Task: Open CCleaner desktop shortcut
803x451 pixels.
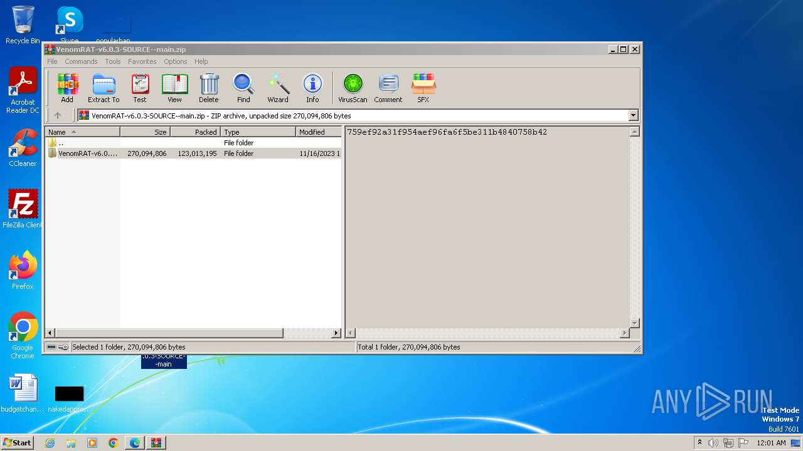Action: (23, 148)
